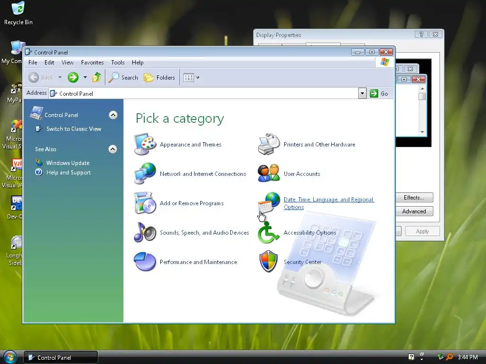Click the help question mark tray icon
Screen dimensions: 486x364
tap(411, 357)
